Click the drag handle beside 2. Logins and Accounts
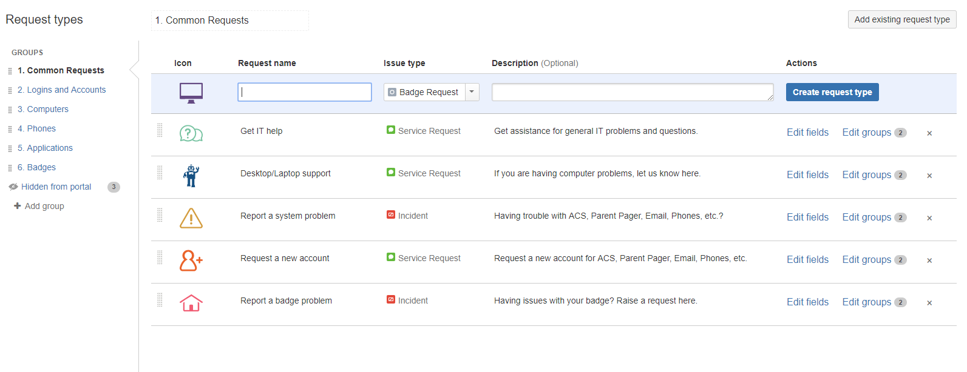The image size is (967, 372). [x=10, y=90]
